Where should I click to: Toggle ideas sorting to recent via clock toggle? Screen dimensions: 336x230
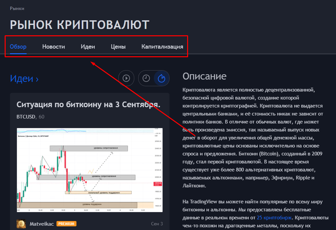146,78
